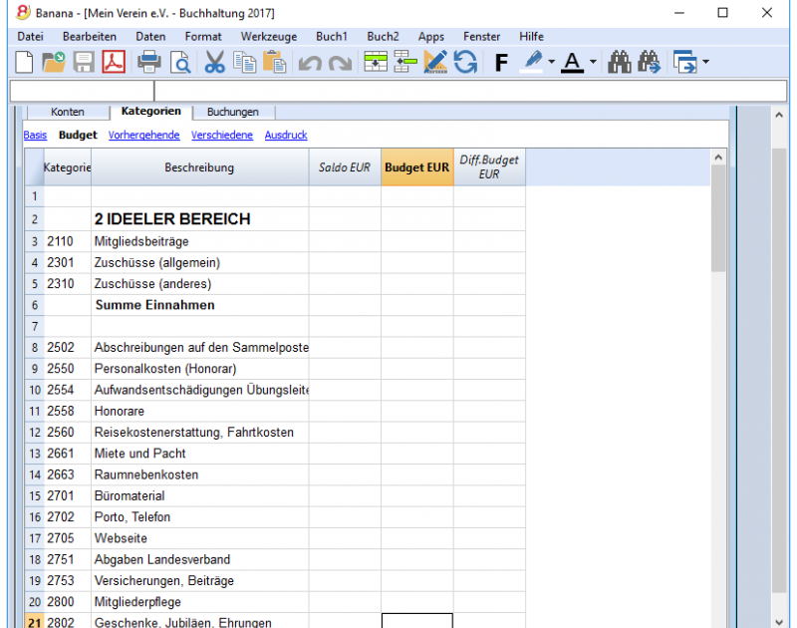The height and width of the screenshot is (628, 797).
Task: Open highlighter color dropdown arrow
Action: pyautogui.click(x=552, y=62)
